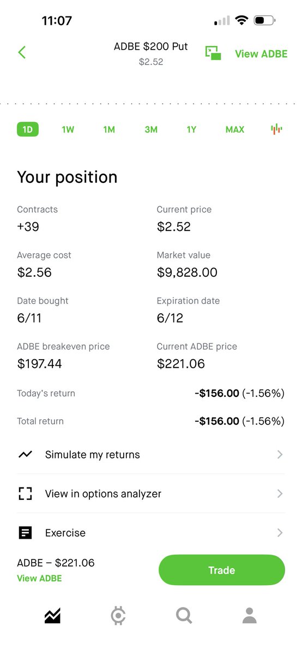This screenshot has width=302, height=655.
Task: Go back with the green arrow
Action: [x=22, y=52]
